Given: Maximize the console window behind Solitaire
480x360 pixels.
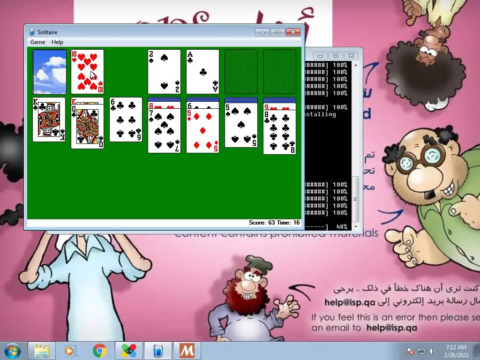Looking at the screenshot, I should pyautogui.click(x=336, y=56).
